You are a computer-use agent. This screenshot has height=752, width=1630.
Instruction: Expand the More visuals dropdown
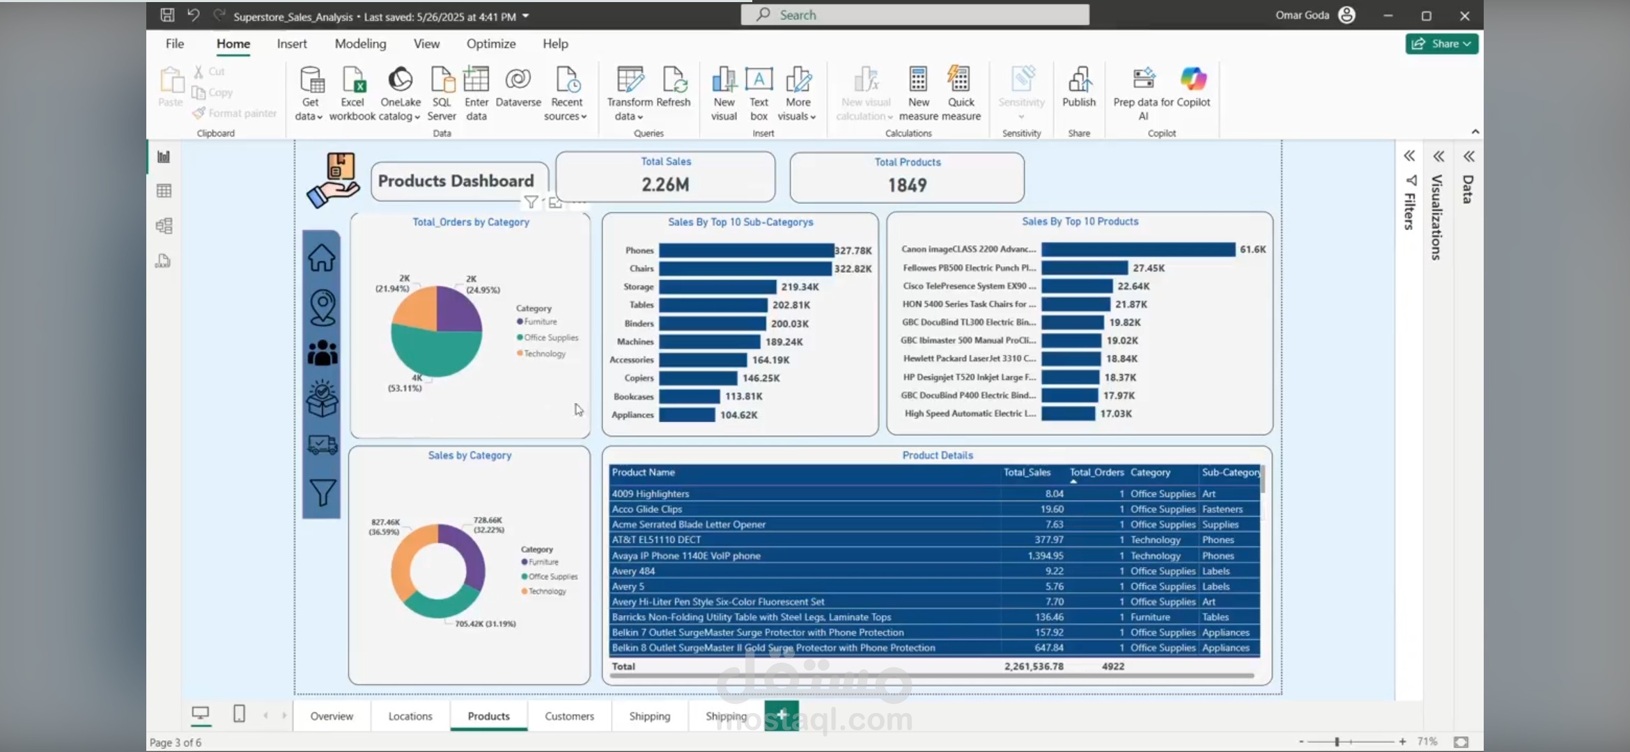tap(798, 93)
